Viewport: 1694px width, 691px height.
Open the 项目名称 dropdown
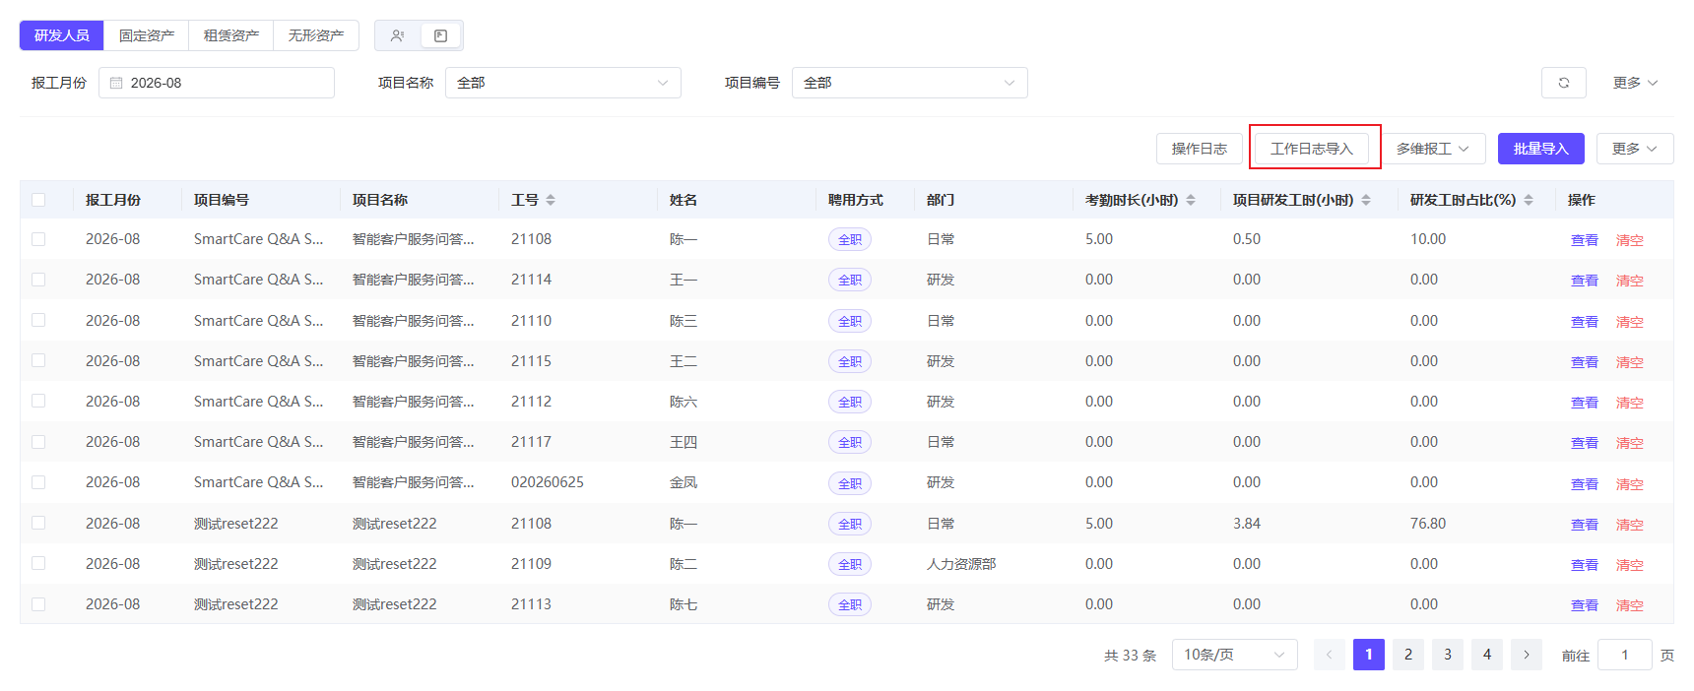[x=563, y=83]
